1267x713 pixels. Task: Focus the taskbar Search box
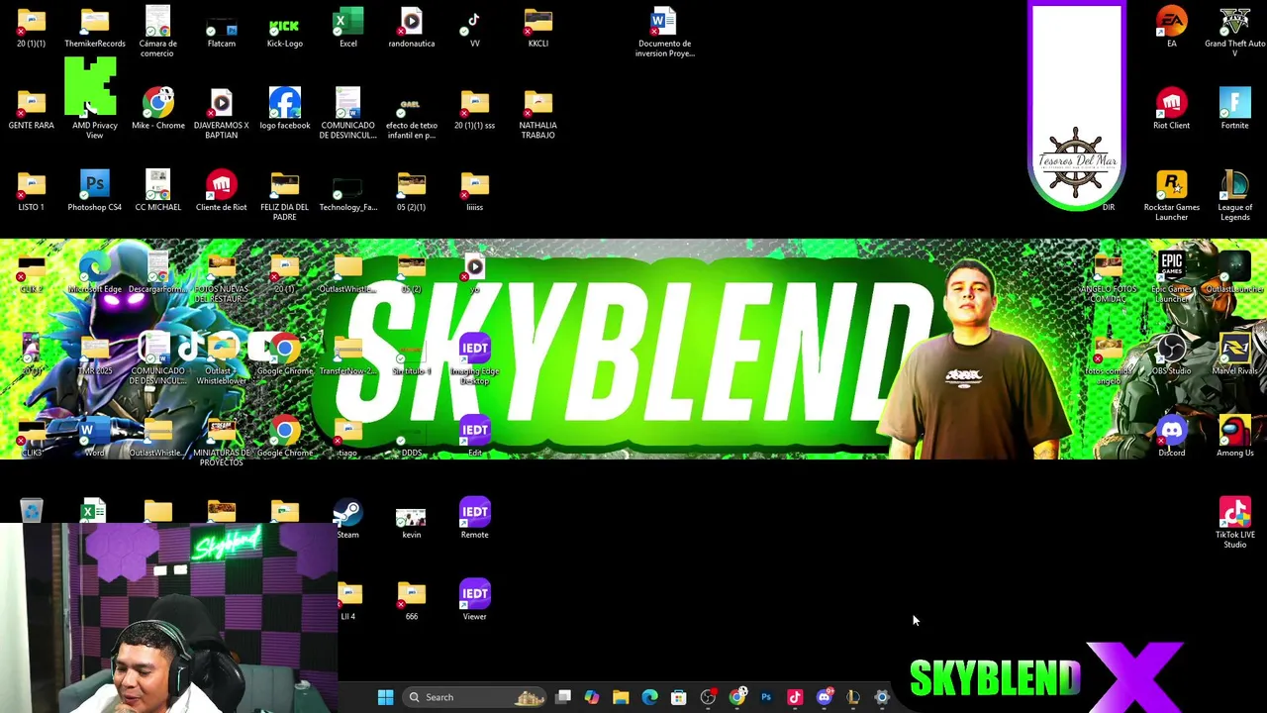(x=475, y=697)
